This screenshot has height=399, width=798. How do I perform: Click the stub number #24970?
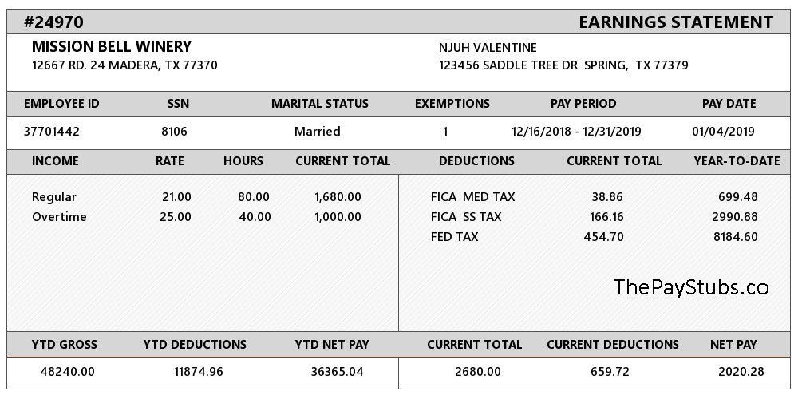(53, 22)
